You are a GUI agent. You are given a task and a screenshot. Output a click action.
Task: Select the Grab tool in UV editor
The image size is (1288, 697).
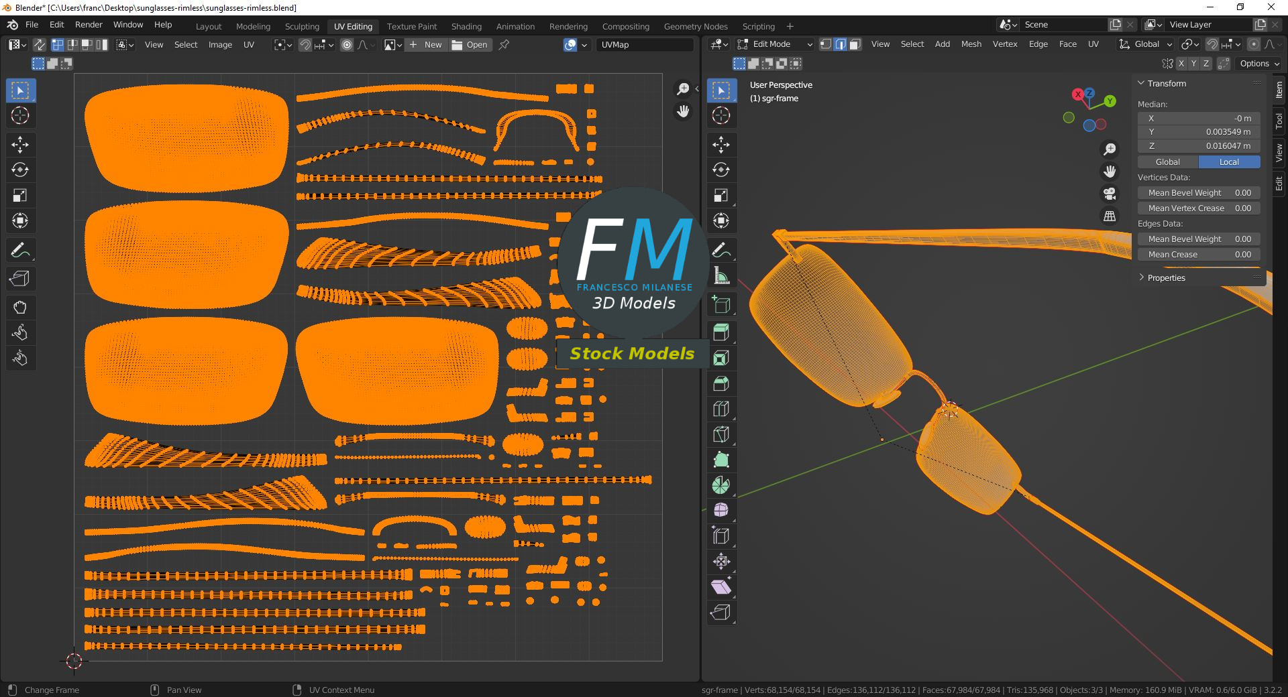(x=20, y=308)
